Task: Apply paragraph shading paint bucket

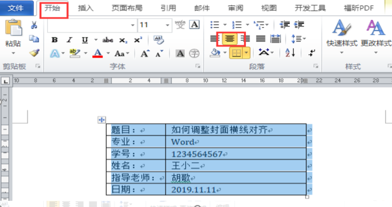Action: [x=215, y=53]
